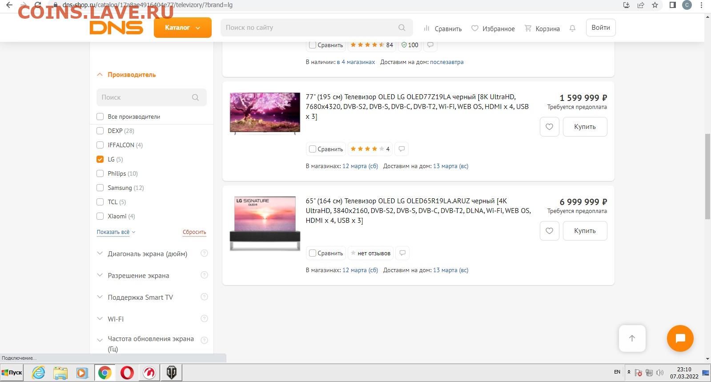Open the Windows Пуск start menu
The image size is (711, 382).
click(x=12, y=373)
